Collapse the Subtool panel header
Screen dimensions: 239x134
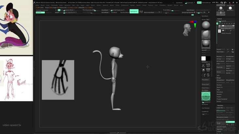point(219,19)
